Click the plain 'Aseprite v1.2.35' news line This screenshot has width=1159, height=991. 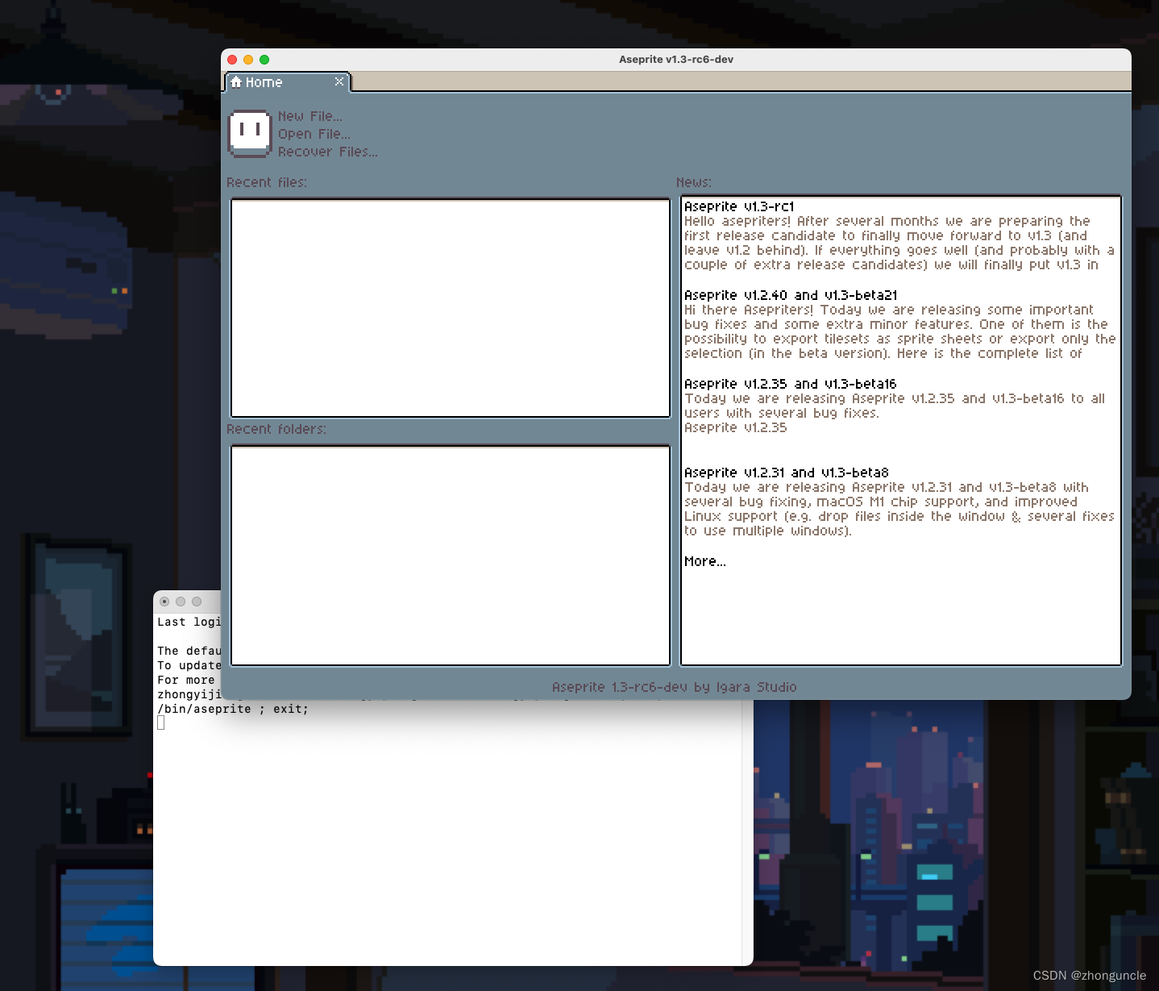[736, 427]
